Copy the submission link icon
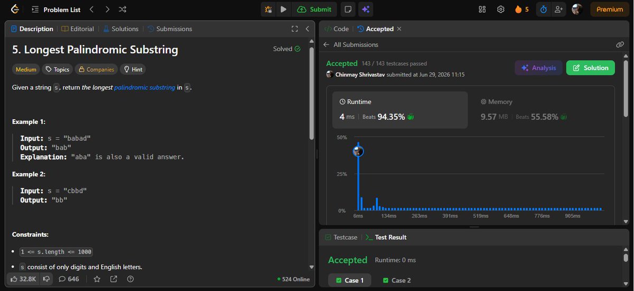This screenshot has height=291, width=634. (x=620, y=45)
